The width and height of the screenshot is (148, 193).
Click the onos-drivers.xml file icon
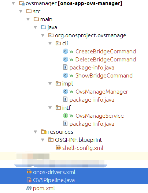(x=29, y=172)
